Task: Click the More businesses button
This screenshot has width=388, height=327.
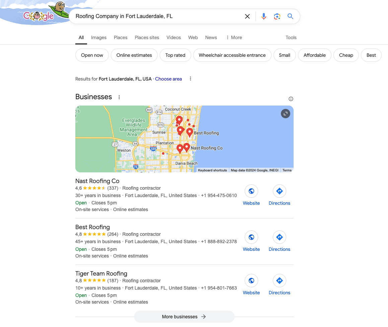Action: [x=184, y=317]
